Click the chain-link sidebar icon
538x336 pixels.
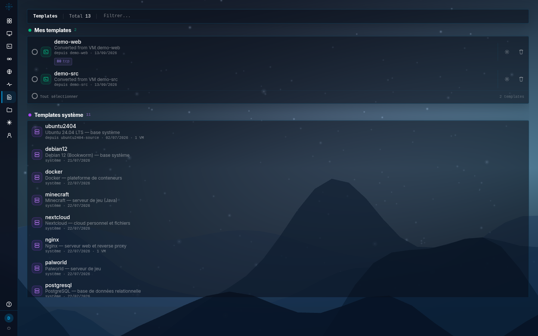point(9,59)
